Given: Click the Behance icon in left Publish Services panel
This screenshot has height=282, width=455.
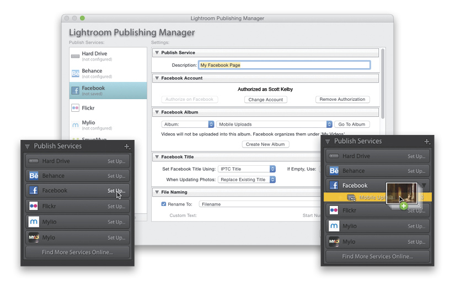Looking at the screenshot, I should pyautogui.click(x=33, y=176).
